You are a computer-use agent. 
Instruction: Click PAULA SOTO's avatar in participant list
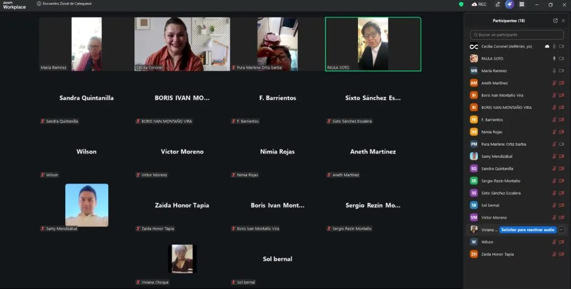(x=474, y=59)
